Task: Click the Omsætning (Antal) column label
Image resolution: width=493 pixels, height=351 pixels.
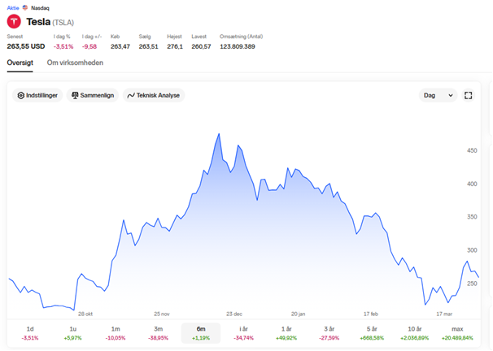Action: [241, 37]
